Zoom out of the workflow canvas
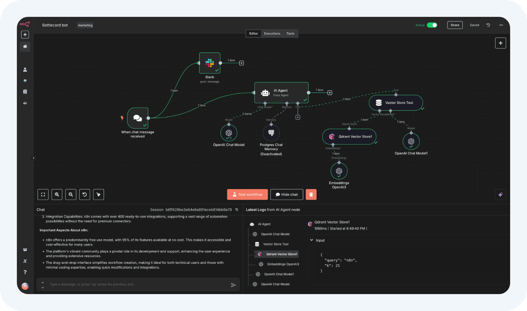Viewport: 527px width, 311px height. coord(71,194)
